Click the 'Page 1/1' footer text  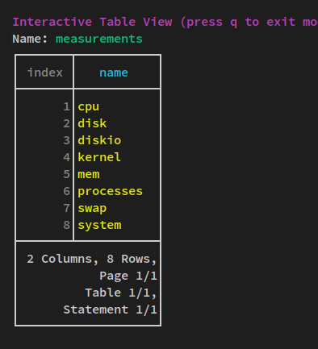(128, 276)
